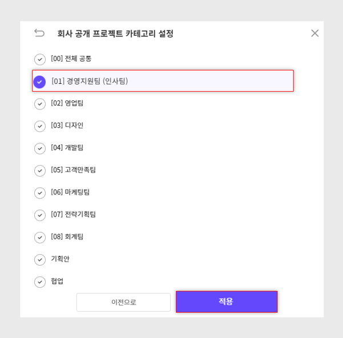Viewport: 343px width, 338px height.
Task: Apply changes with the 적용 button
Action: click(227, 302)
